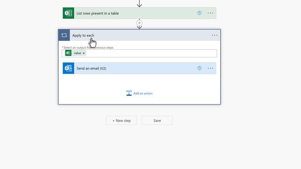Save the flow
Viewport: 301px width, 169px height.
[x=157, y=121]
